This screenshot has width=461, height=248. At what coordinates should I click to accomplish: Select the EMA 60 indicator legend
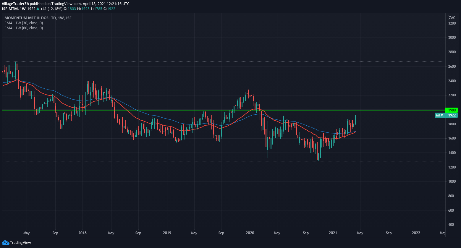pyautogui.click(x=24, y=28)
